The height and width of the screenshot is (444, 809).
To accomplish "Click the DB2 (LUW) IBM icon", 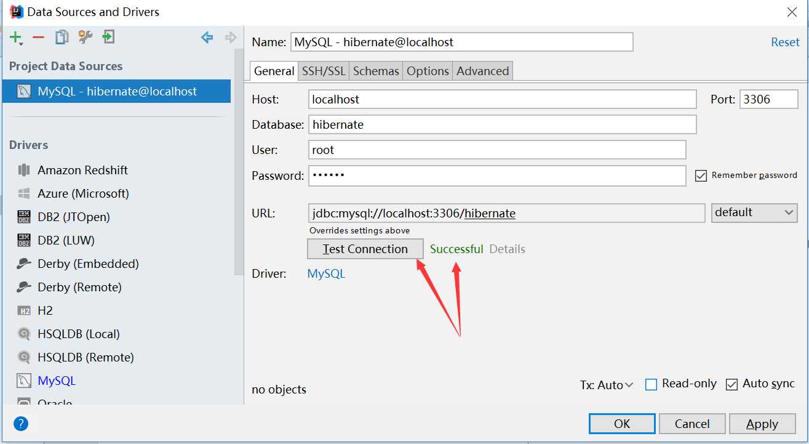I will point(24,240).
